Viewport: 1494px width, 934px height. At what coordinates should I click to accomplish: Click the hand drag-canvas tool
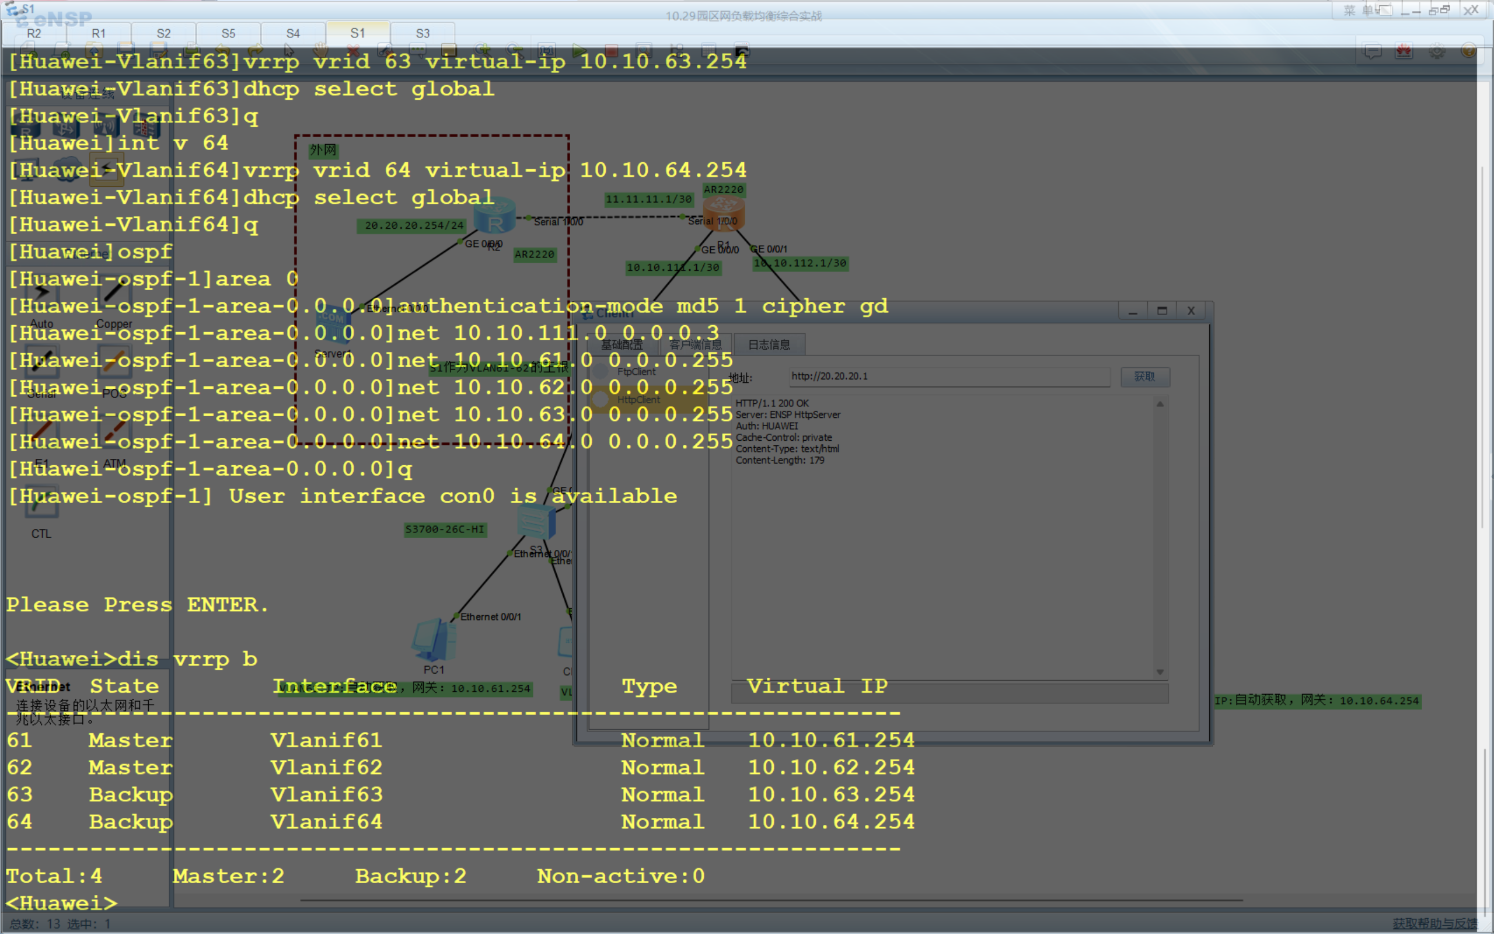(x=320, y=51)
